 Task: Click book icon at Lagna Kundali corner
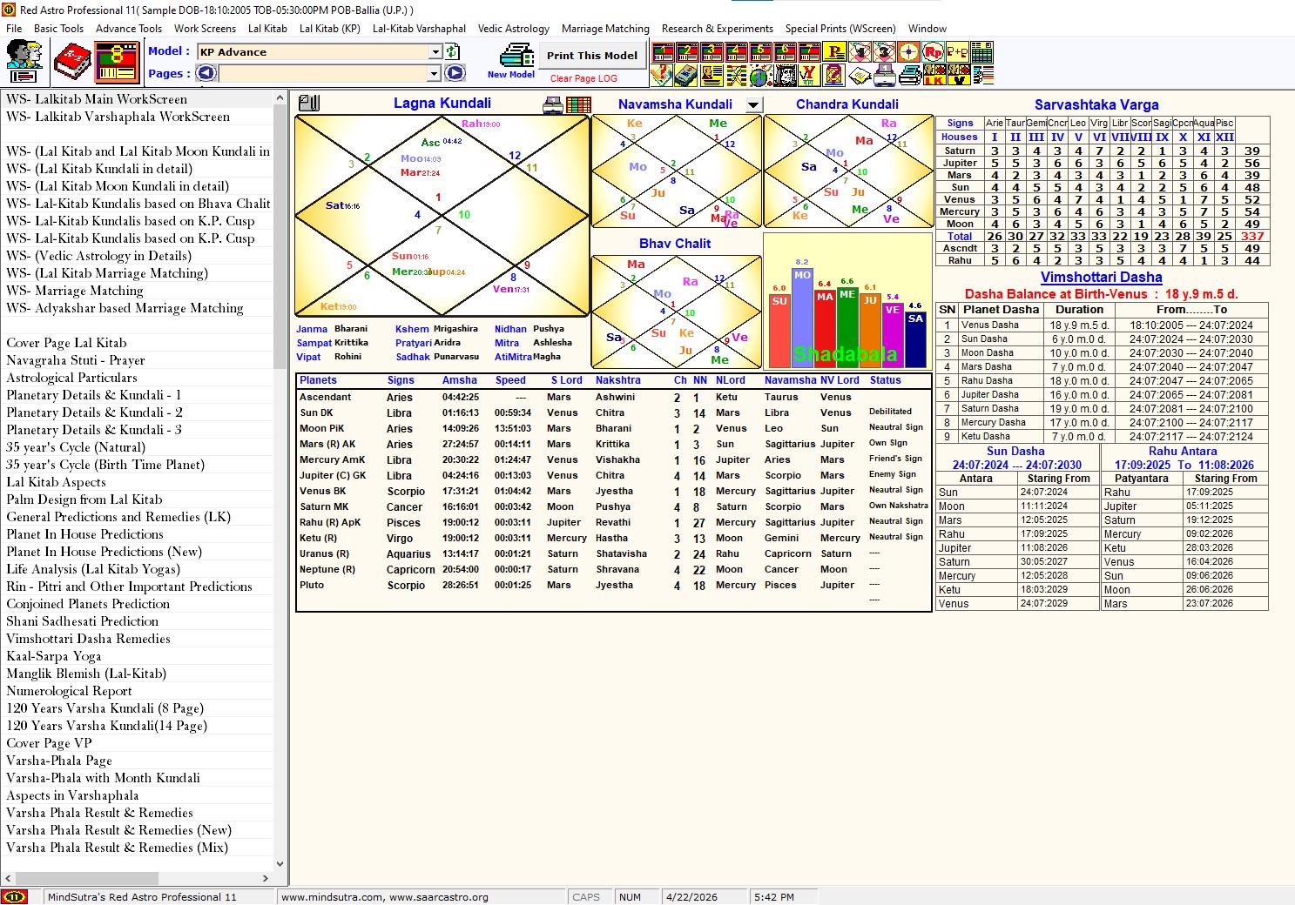coord(308,103)
